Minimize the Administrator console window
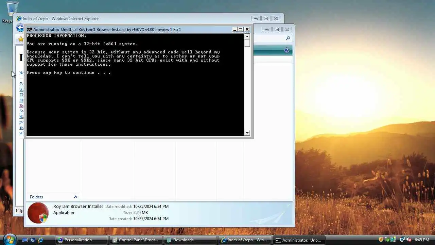 point(234,30)
